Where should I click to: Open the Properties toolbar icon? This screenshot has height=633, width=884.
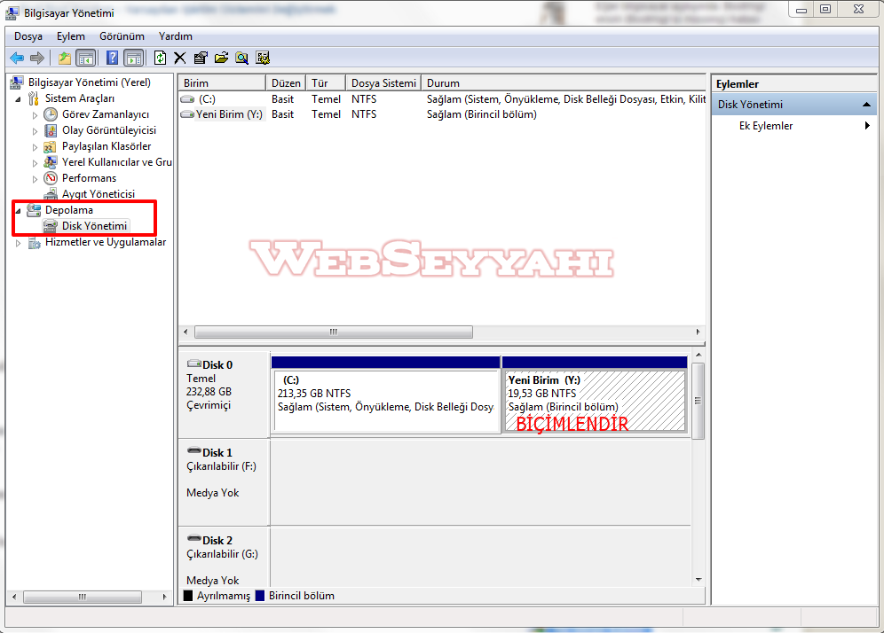tap(201, 58)
